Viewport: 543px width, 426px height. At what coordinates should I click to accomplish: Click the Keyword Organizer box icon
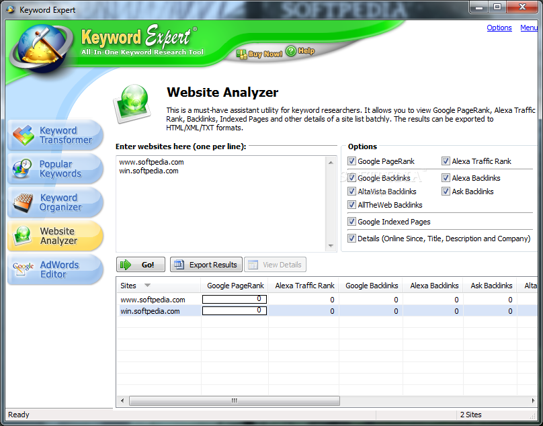[x=23, y=202]
